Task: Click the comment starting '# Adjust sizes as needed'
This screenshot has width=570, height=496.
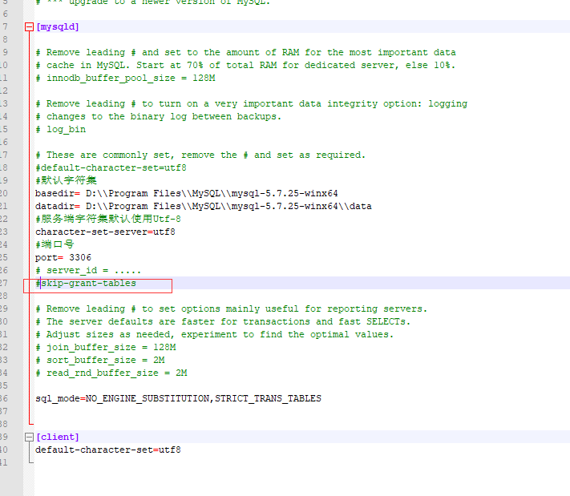Action: (215, 334)
